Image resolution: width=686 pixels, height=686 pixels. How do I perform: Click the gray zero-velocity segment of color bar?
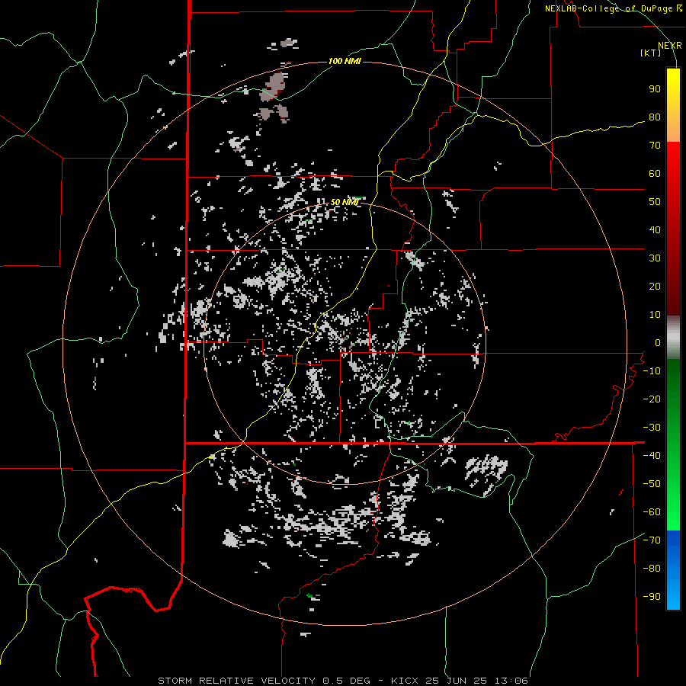(673, 338)
